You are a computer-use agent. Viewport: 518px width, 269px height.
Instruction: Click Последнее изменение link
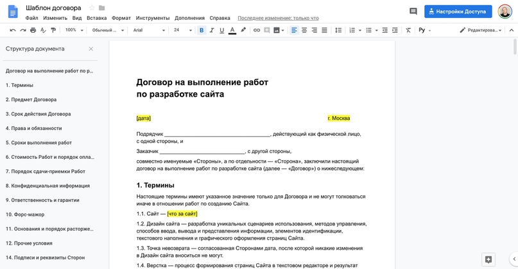278,18
